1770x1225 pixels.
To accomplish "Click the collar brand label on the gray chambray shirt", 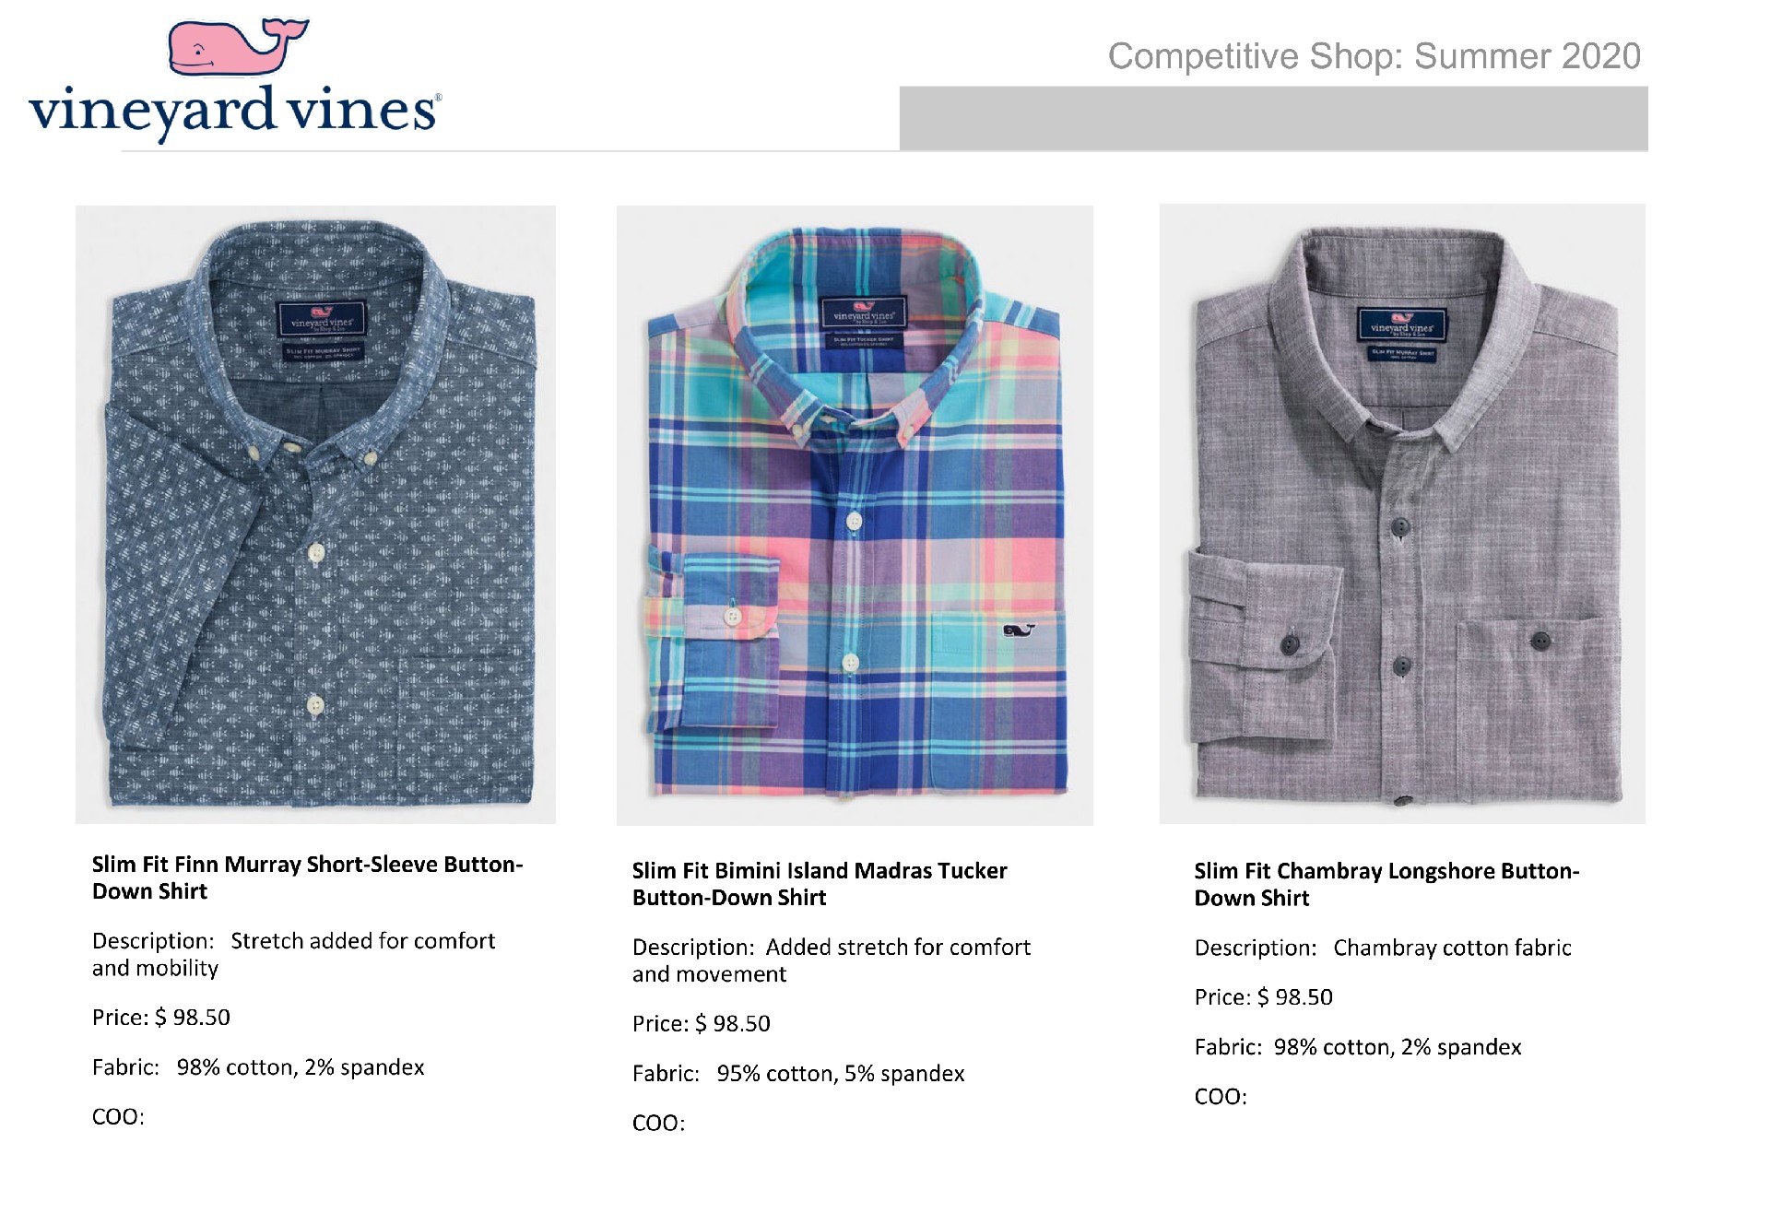I will click(1401, 325).
